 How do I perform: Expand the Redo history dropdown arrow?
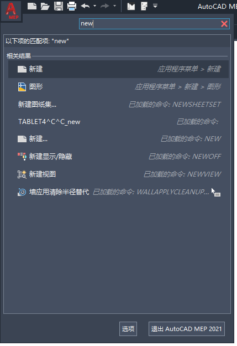[x=114, y=6]
